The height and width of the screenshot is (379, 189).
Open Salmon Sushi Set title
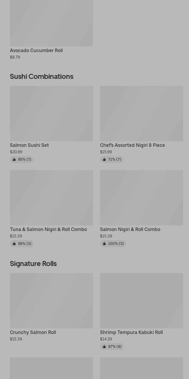click(29, 145)
